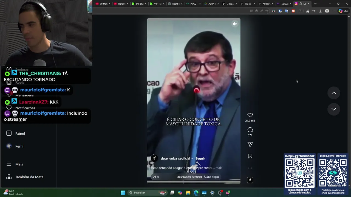This screenshot has height=197, width=351.
Task: Like the reel with the heart icon
Action: tap(250, 115)
